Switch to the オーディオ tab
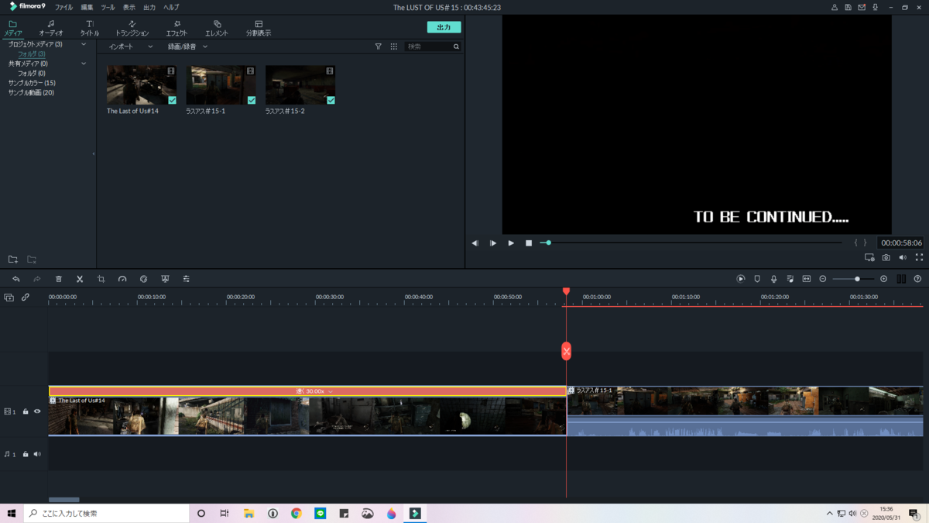 pyautogui.click(x=51, y=29)
